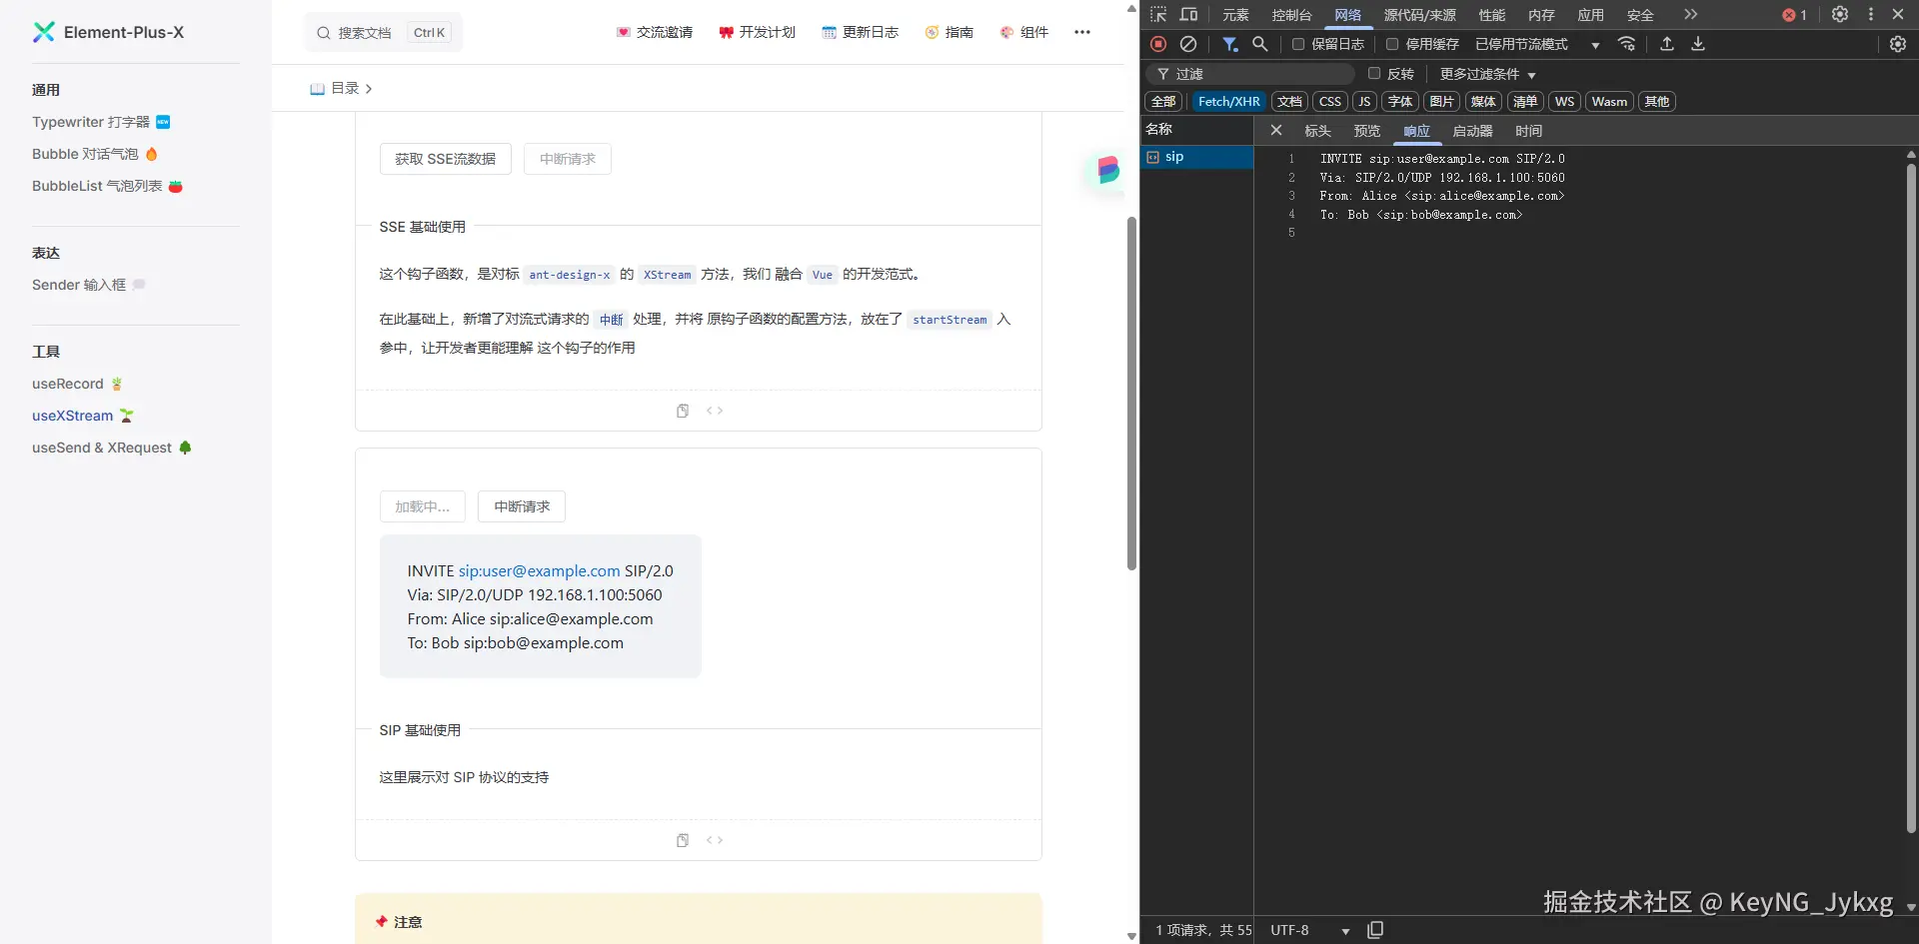Switch to the 控制台 DevTools tab
1919x944 pixels.
tap(1291, 15)
